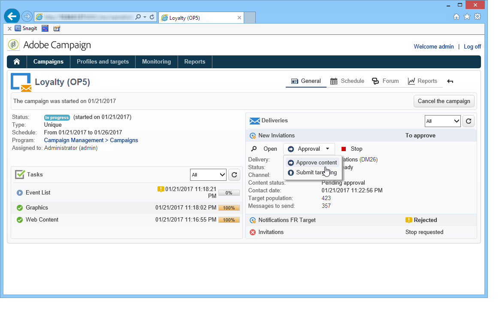This screenshot has height=310, width=499.
Task: Choose Submit targeting from menu
Action: pyautogui.click(x=312, y=172)
